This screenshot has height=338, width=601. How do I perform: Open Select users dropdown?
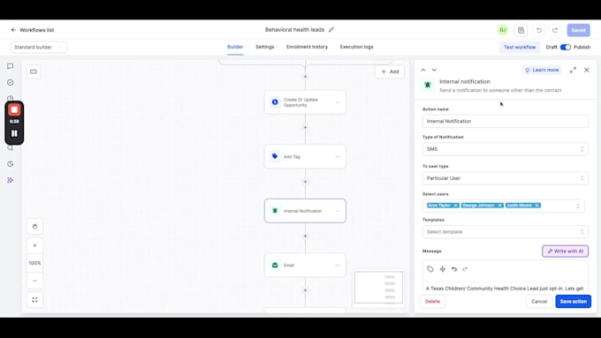(503, 206)
